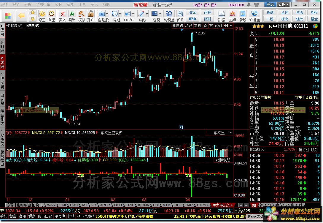The image size is (323, 223).
Task: Open the 模拟 simulation gavel icon
Action: 82,16
